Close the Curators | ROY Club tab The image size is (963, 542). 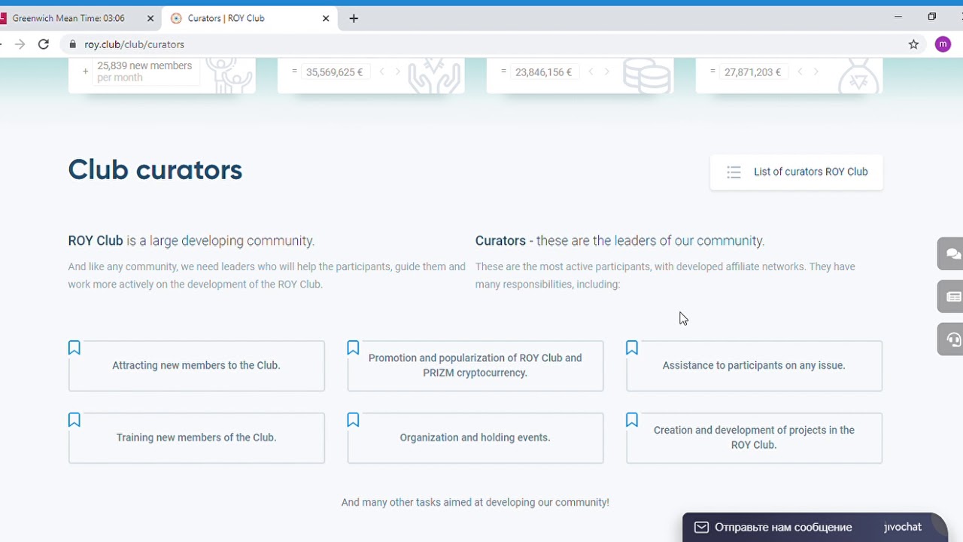point(326,18)
